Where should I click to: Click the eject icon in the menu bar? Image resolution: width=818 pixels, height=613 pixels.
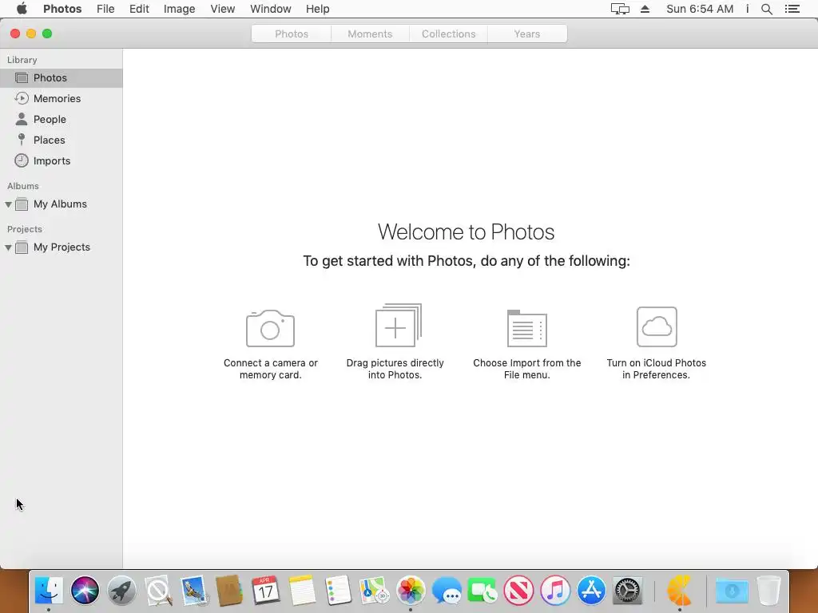[645, 9]
